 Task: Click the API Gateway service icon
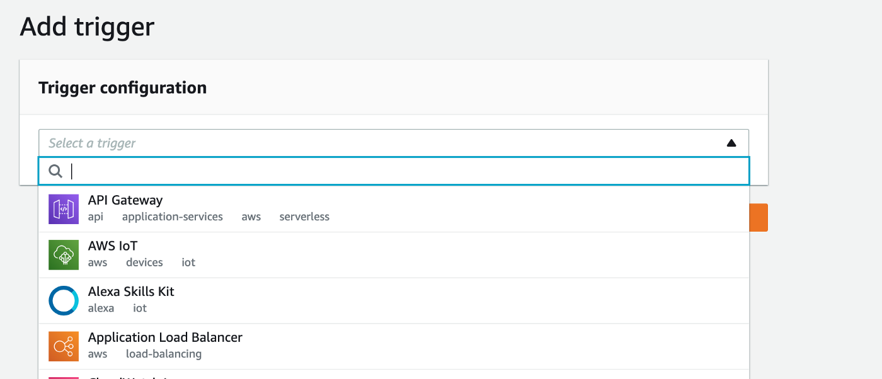pyautogui.click(x=64, y=209)
